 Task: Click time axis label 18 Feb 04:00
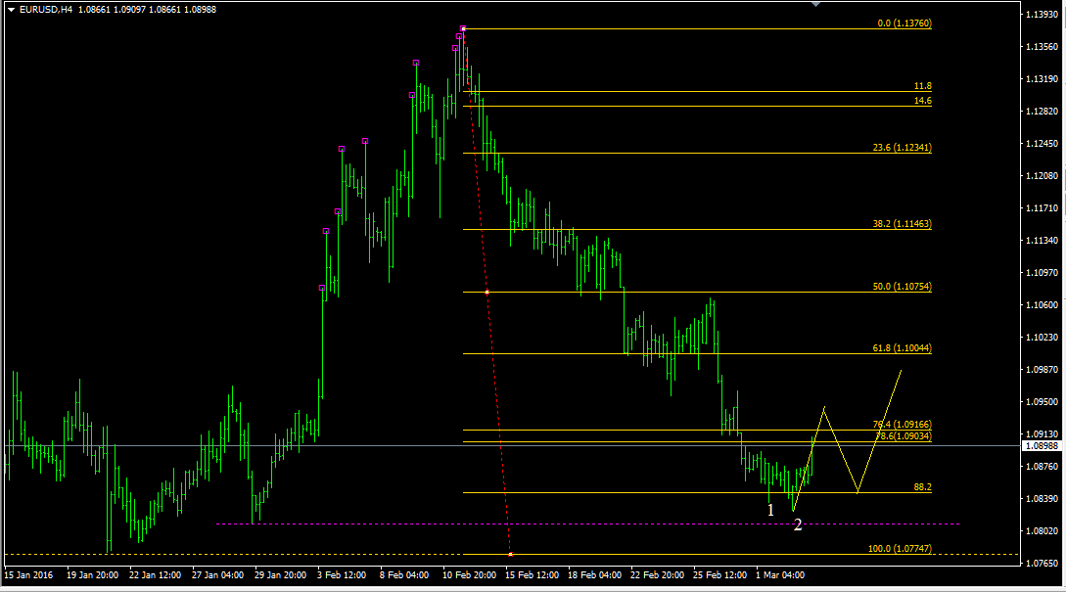[x=594, y=575]
